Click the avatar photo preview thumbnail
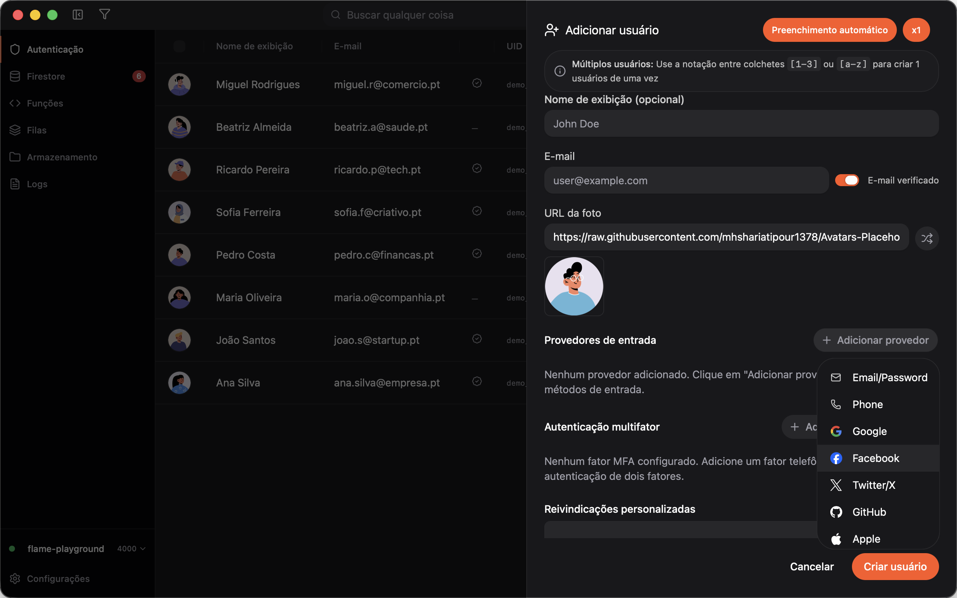The height and width of the screenshot is (598, 957). pyautogui.click(x=574, y=286)
